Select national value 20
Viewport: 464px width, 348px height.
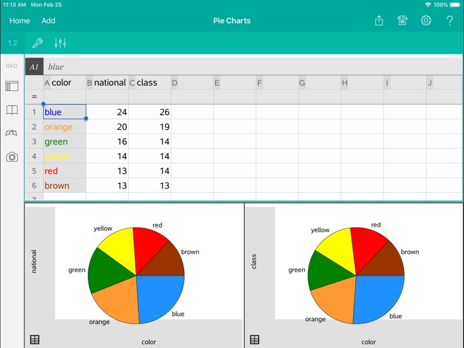107,126
